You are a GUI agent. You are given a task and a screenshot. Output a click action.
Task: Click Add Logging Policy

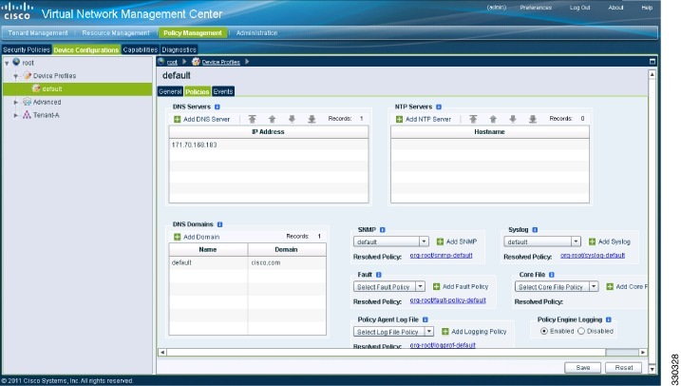coord(474,332)
